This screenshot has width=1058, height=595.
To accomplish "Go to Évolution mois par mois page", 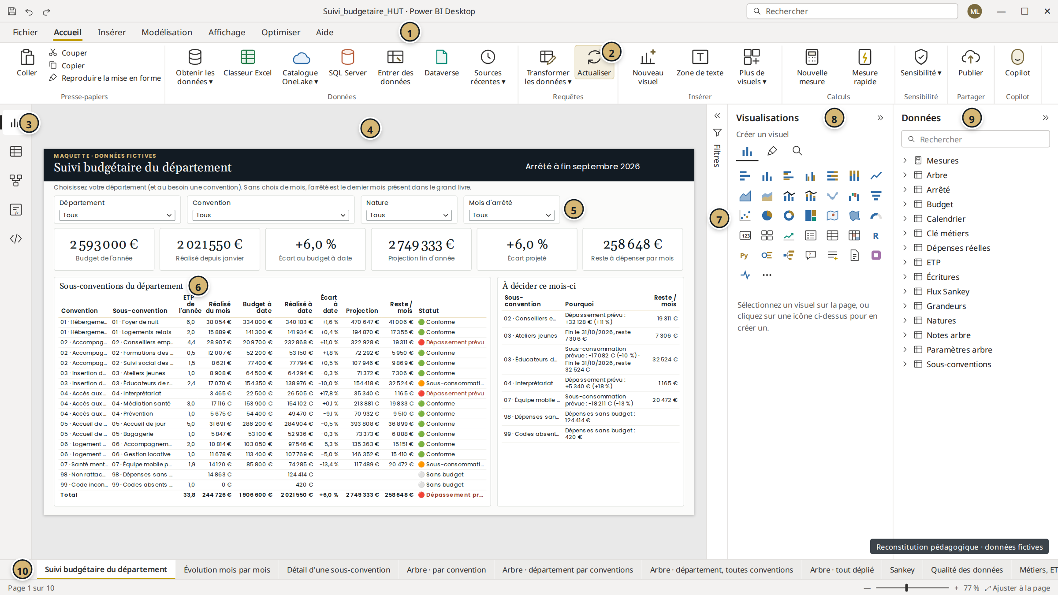I will coord(227,569).
